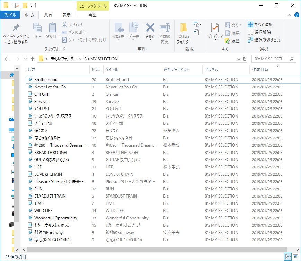This screenshot has height=261, width=301.
Task: Switch to the ホーム tab
Action: coord(29,15)
